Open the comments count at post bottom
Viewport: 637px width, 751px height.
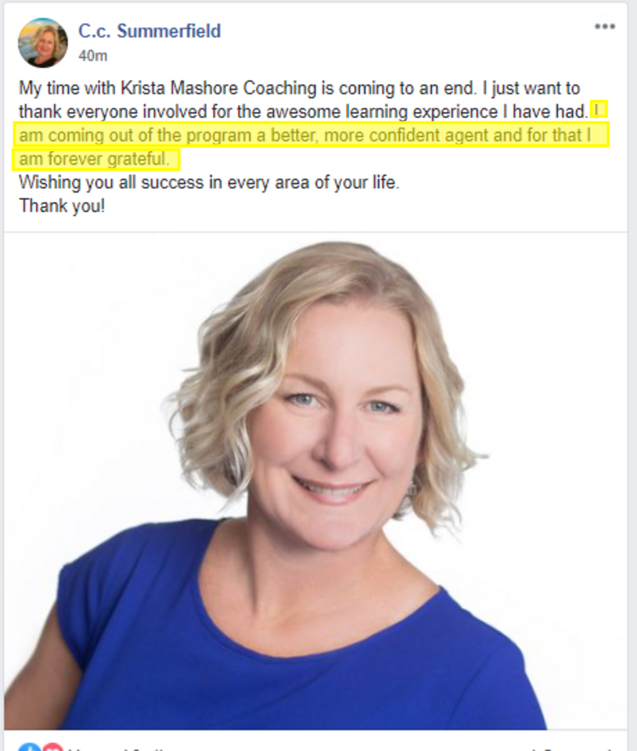[x=576, y=748]
